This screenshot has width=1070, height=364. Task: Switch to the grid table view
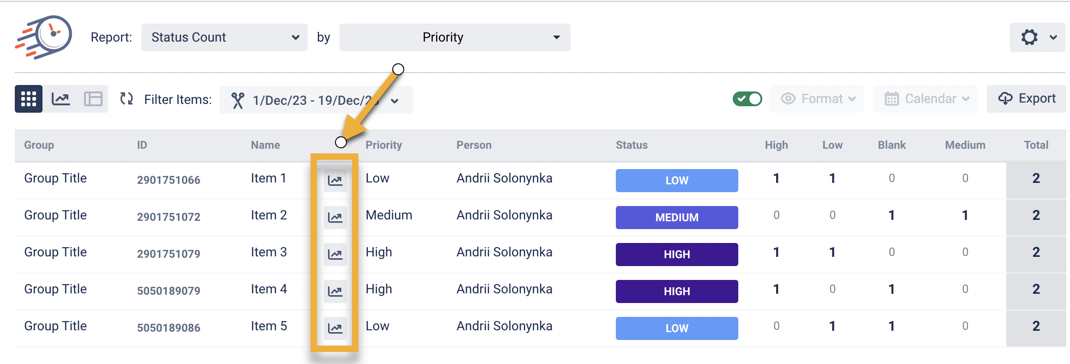coord(29,99)
